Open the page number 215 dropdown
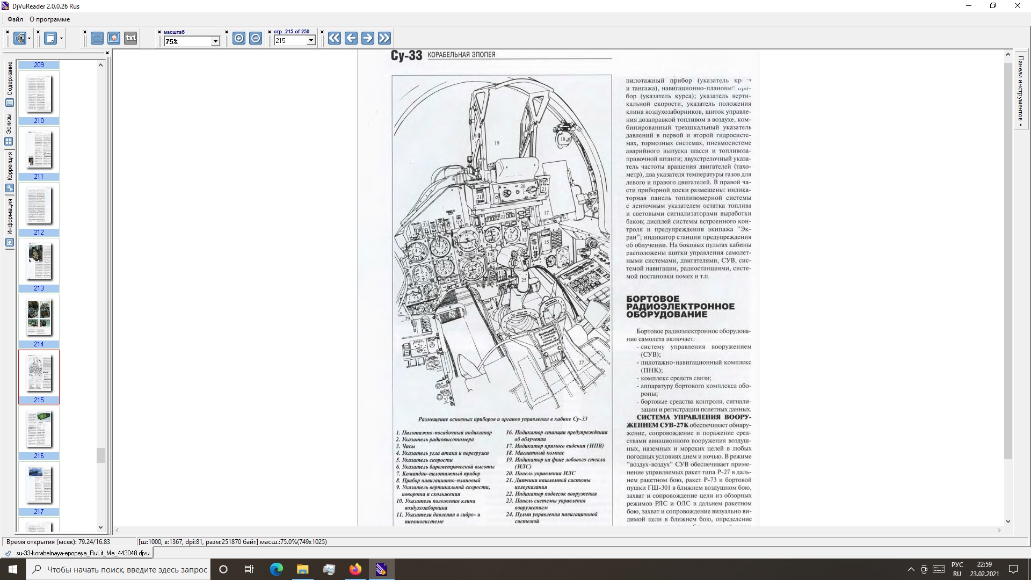 pos(311,41)
